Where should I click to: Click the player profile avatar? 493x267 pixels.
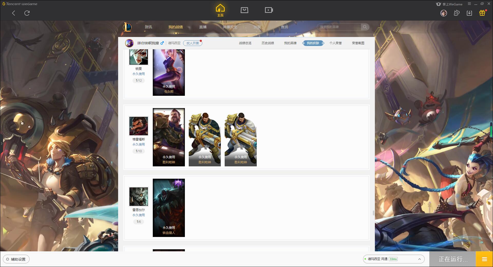tap(129, 43)
